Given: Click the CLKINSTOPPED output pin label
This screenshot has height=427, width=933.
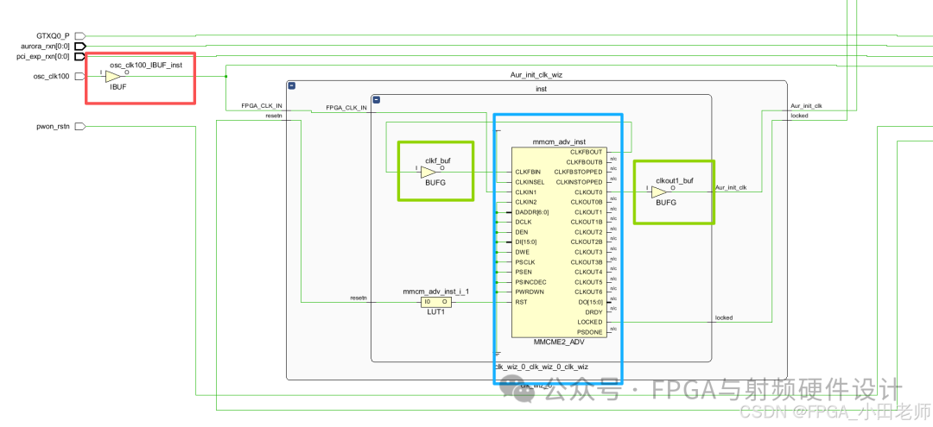Looking at the screenshot, I should 579,182.
